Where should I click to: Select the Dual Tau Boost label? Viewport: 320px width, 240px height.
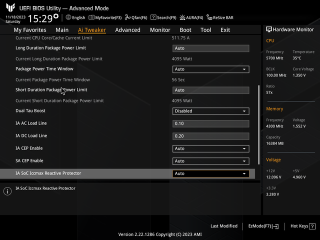[30, 110]
